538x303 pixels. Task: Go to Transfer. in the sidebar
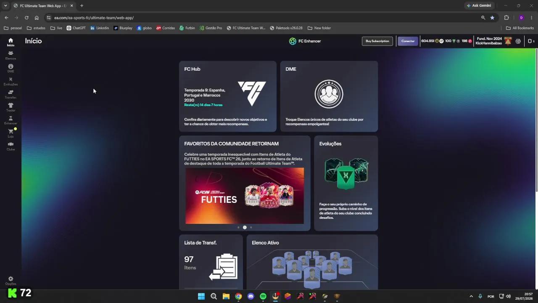coord(11,94)
